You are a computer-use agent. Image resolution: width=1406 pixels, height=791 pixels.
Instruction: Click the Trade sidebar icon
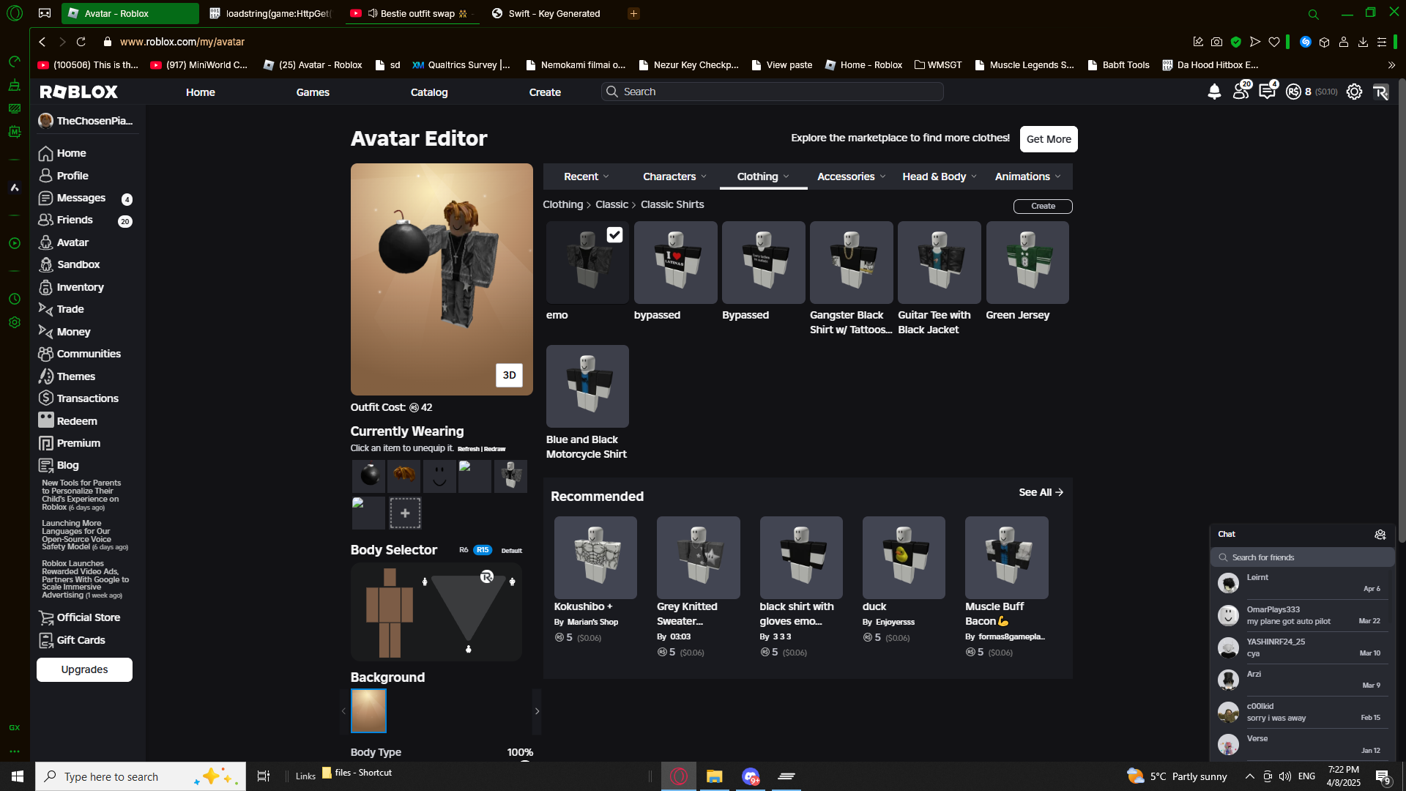coord(45,309)
